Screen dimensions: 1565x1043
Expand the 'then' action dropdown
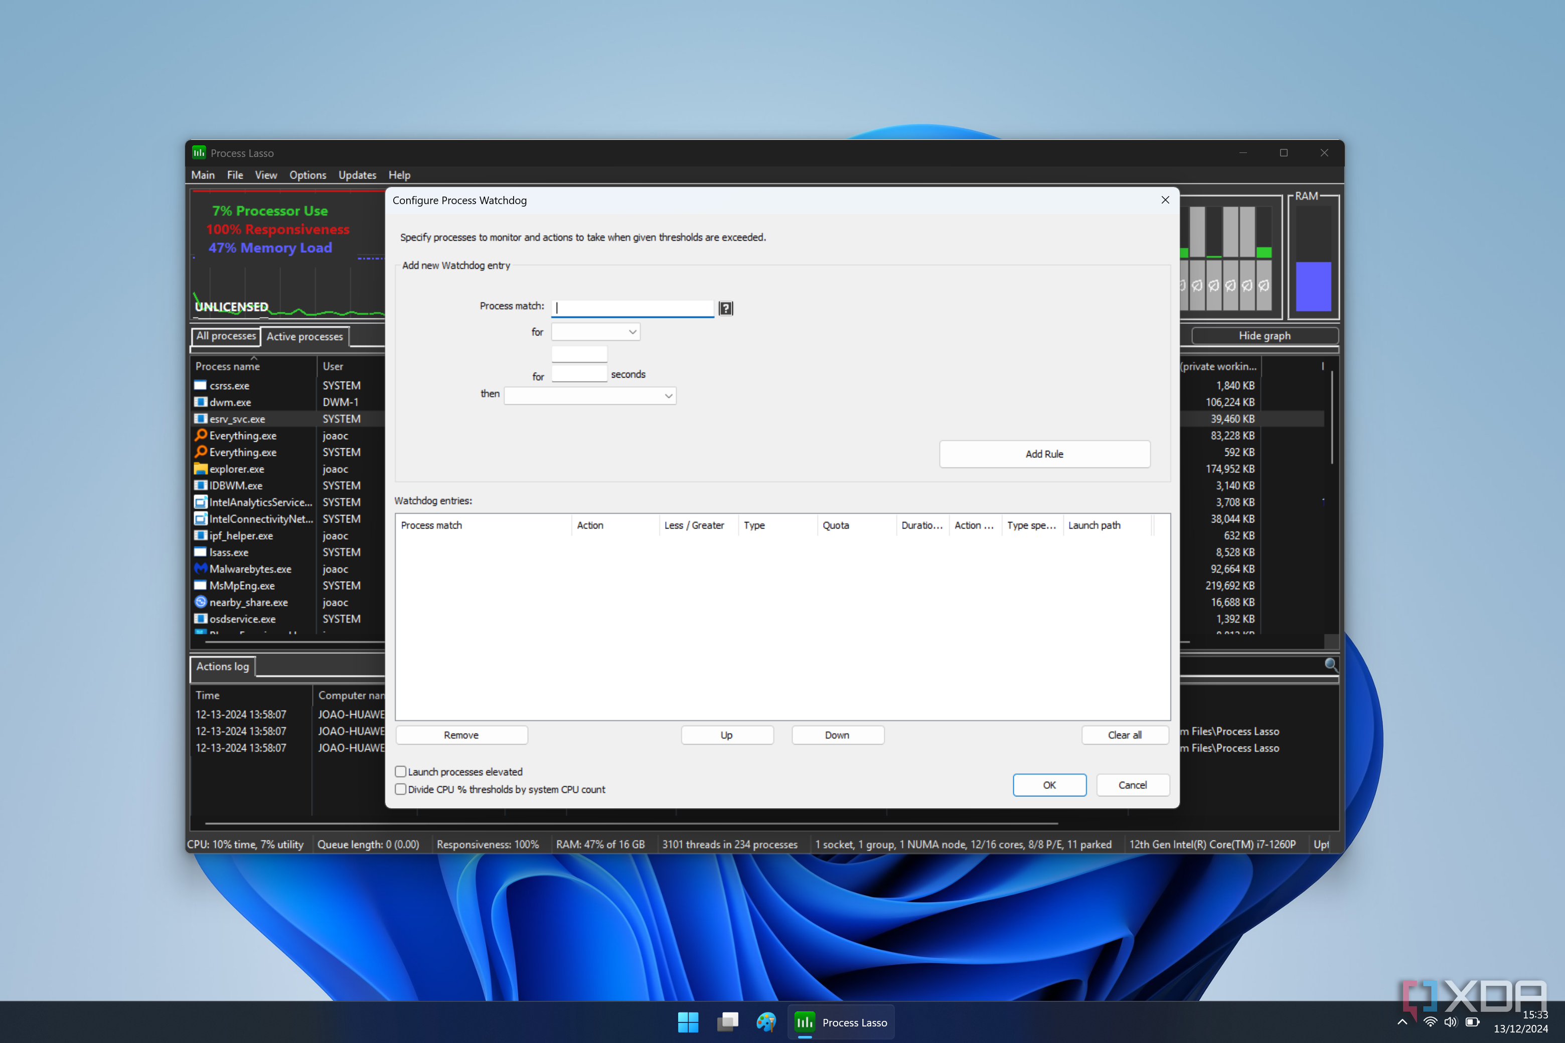[x=590, y=396]
